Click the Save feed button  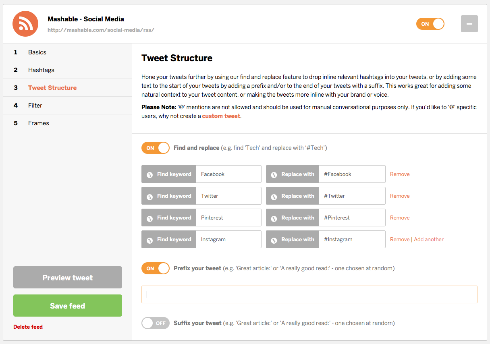[x=67, y=305]
